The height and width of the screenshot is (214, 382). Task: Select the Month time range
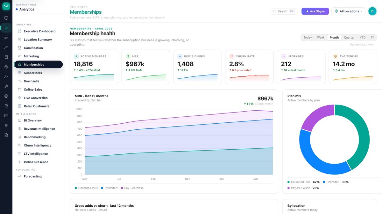point(334,37)
